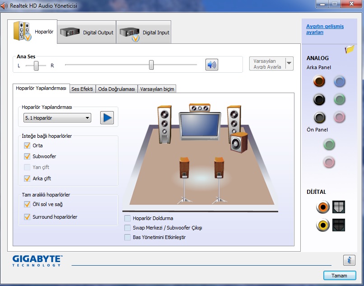Viewport: 364px width, 286px height.
Task: Mute the master volume speaker button
Action: tap(211, 65)
